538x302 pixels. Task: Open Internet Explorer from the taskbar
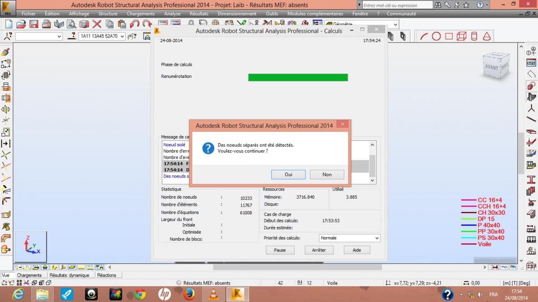click(18, 294)
